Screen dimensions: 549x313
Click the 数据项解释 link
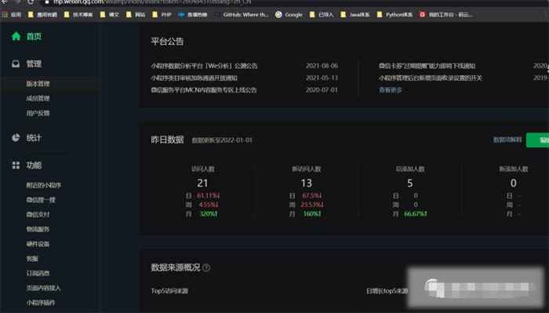tap(507, 140)
